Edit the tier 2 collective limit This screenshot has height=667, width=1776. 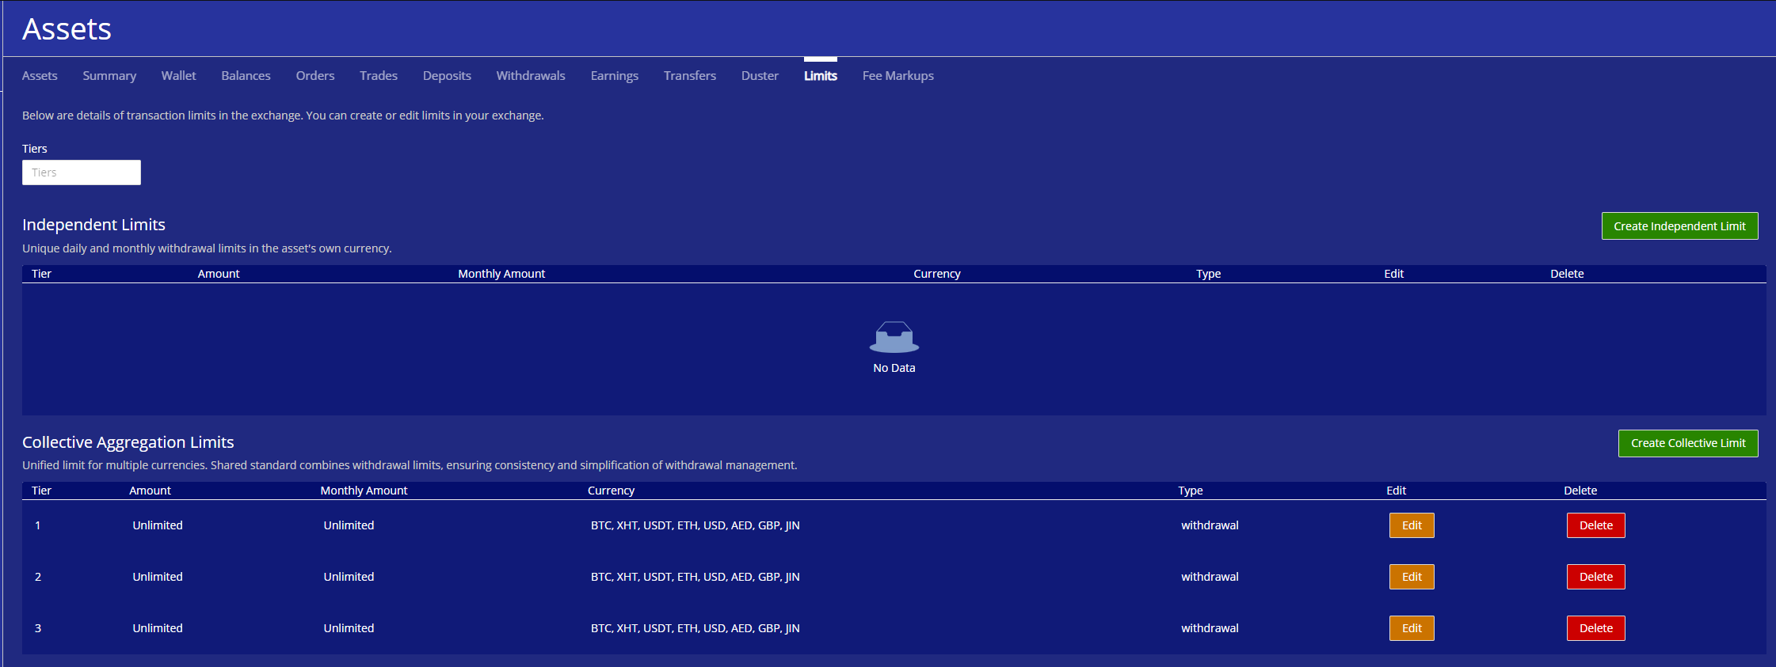coord(1412,577)
